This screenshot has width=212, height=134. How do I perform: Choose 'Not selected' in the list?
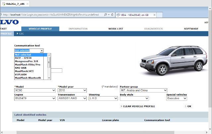click(31, 55)
